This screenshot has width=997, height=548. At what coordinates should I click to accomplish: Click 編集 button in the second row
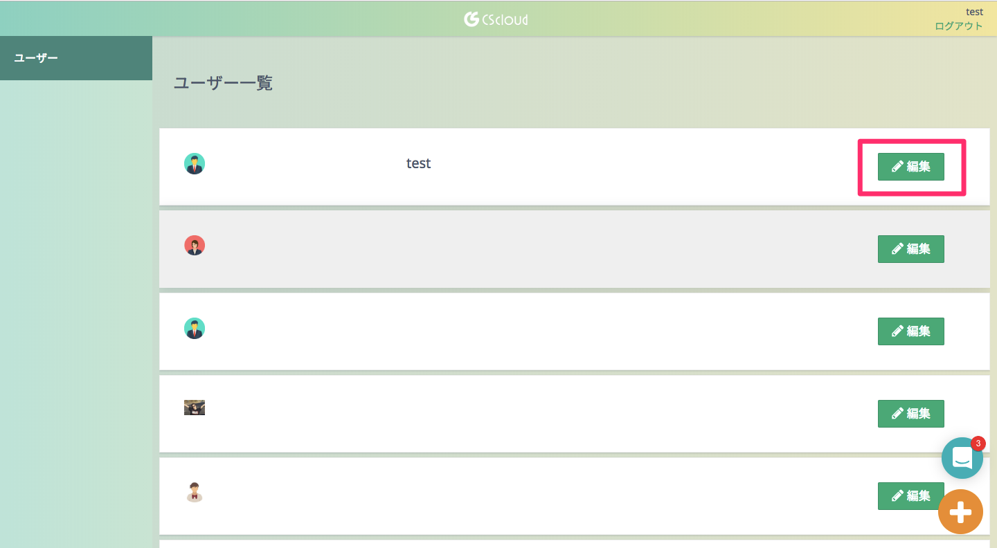click(x=910, y=249)
